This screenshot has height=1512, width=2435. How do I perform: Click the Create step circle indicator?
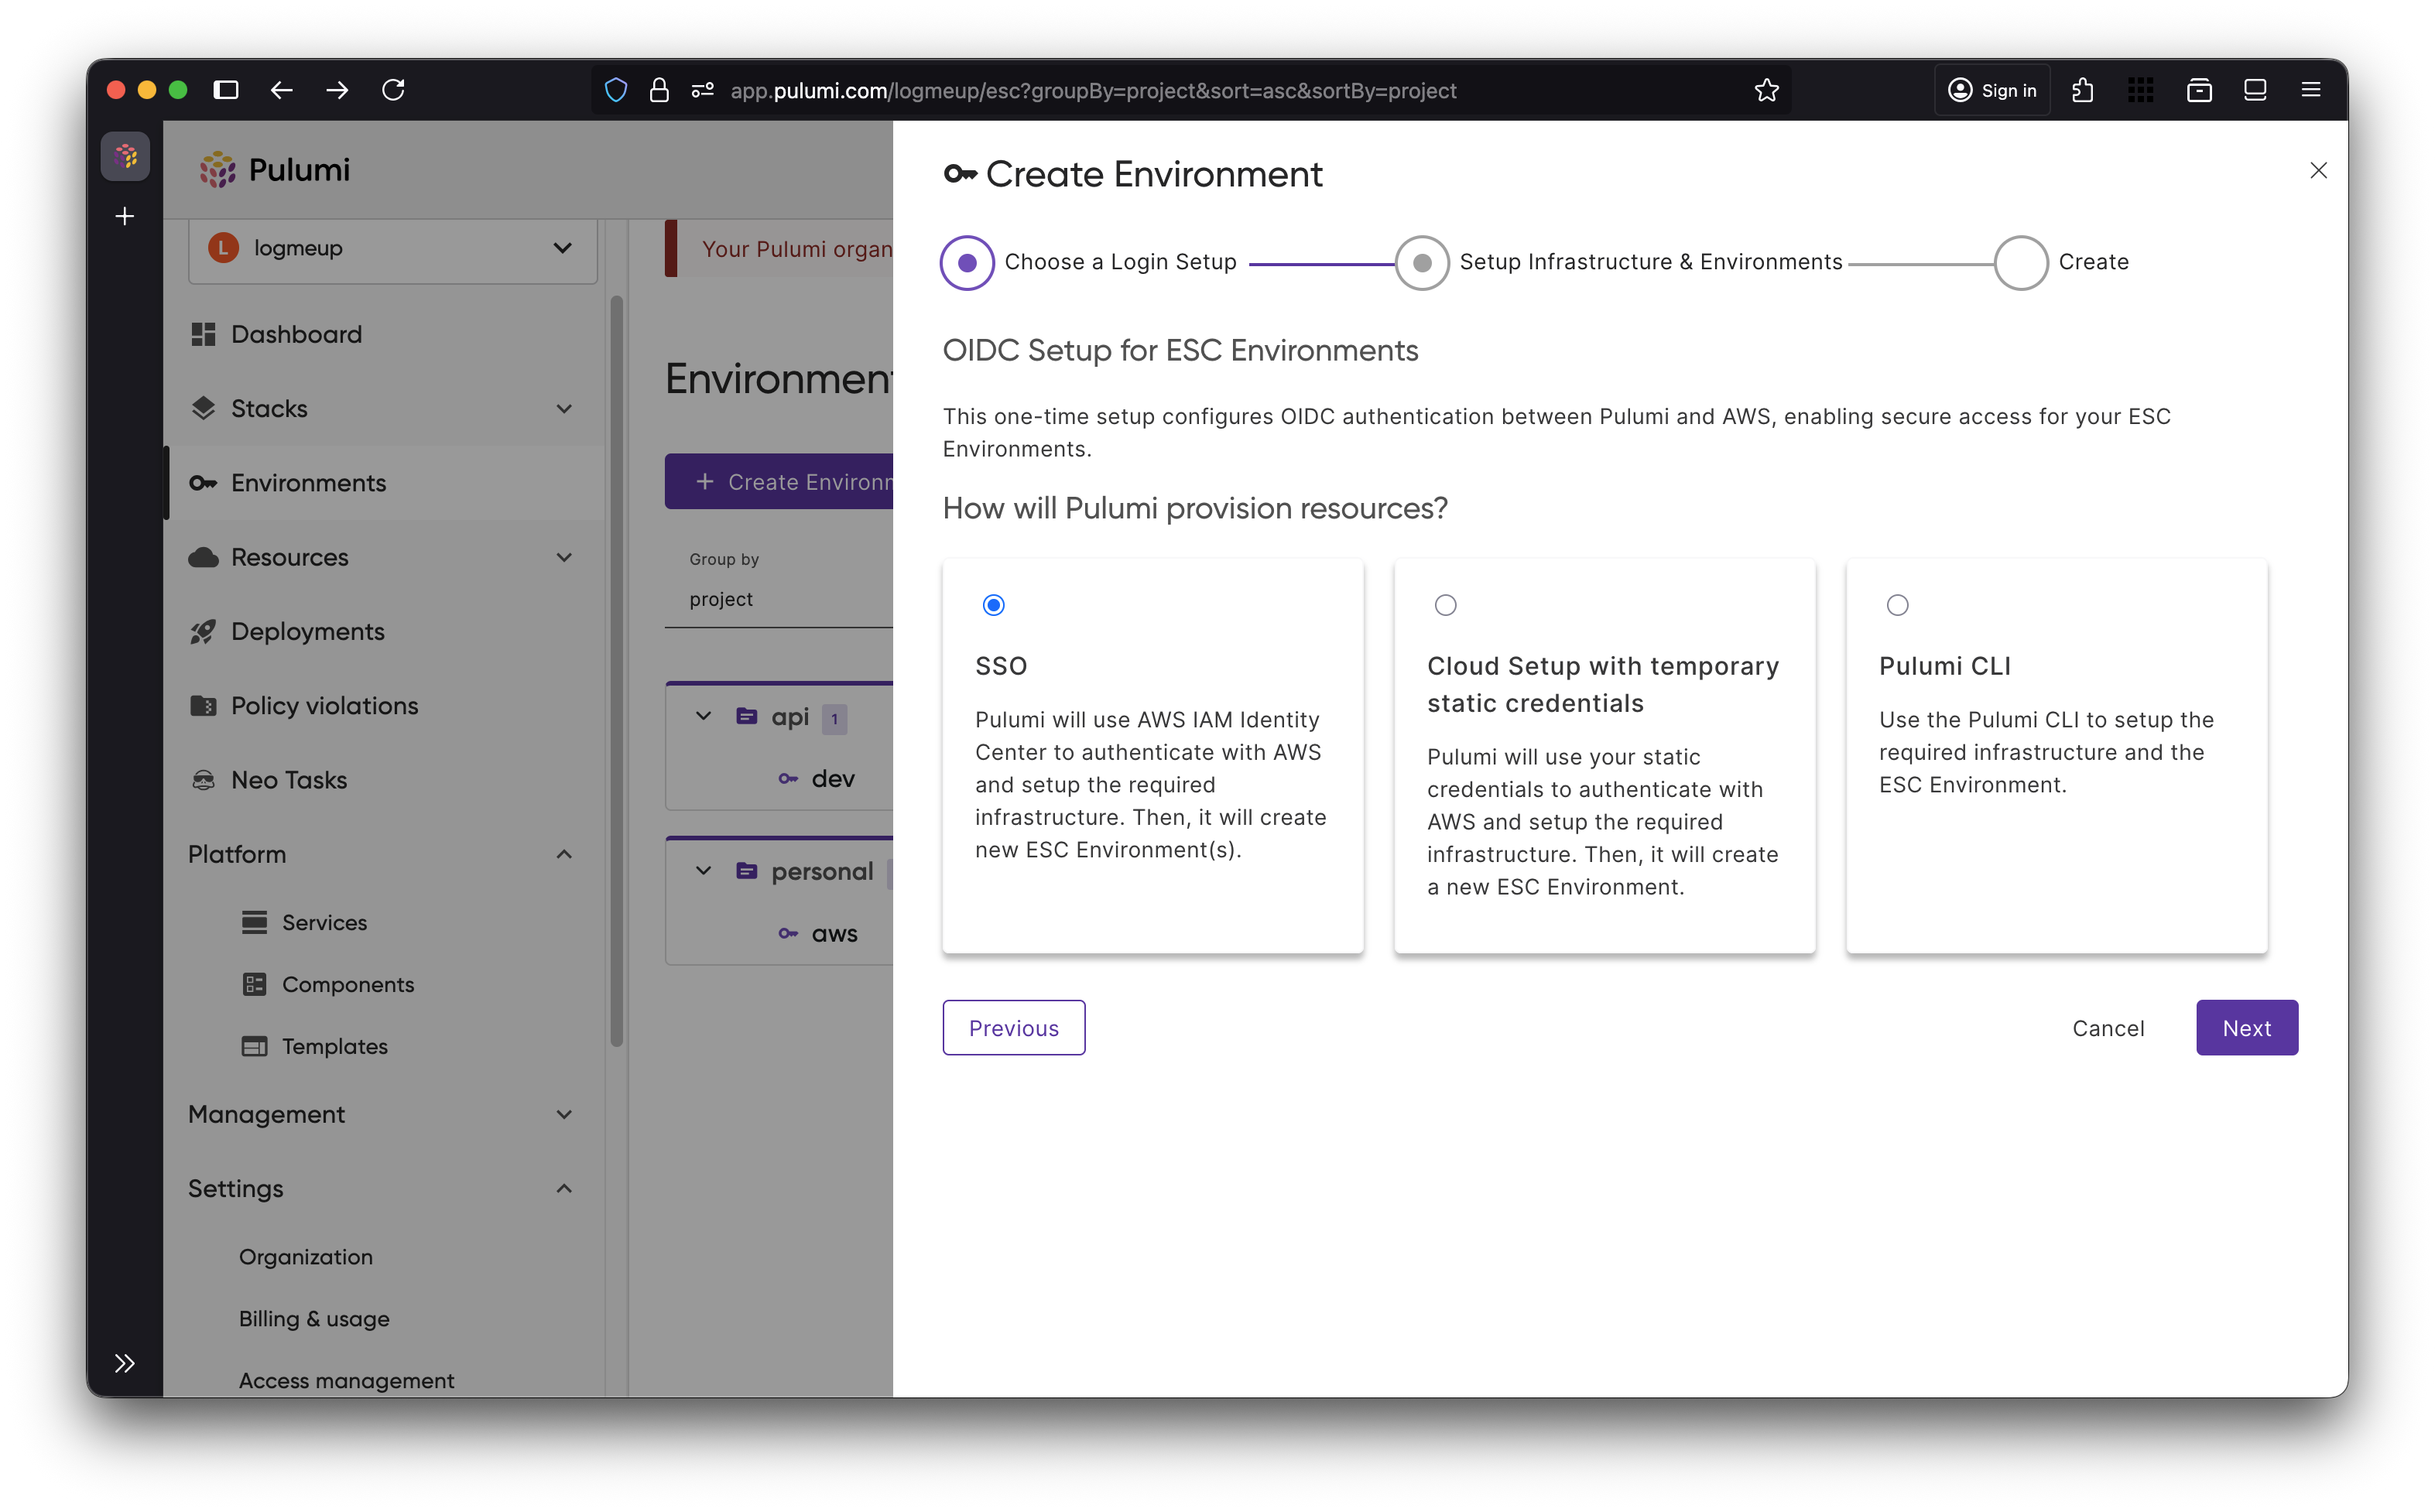(x=2021, y=262)
